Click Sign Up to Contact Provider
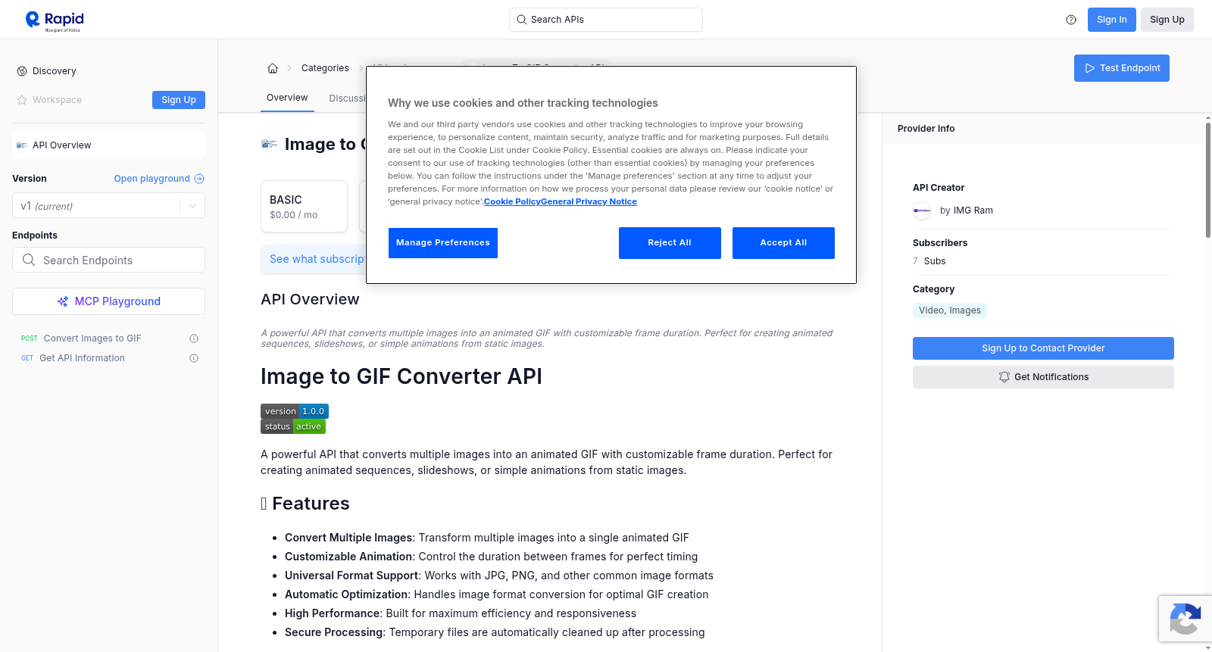 (1043, 348)
